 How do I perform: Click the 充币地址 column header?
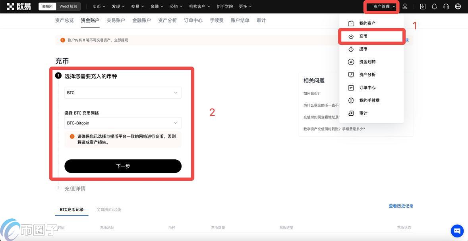pos(107,228)
